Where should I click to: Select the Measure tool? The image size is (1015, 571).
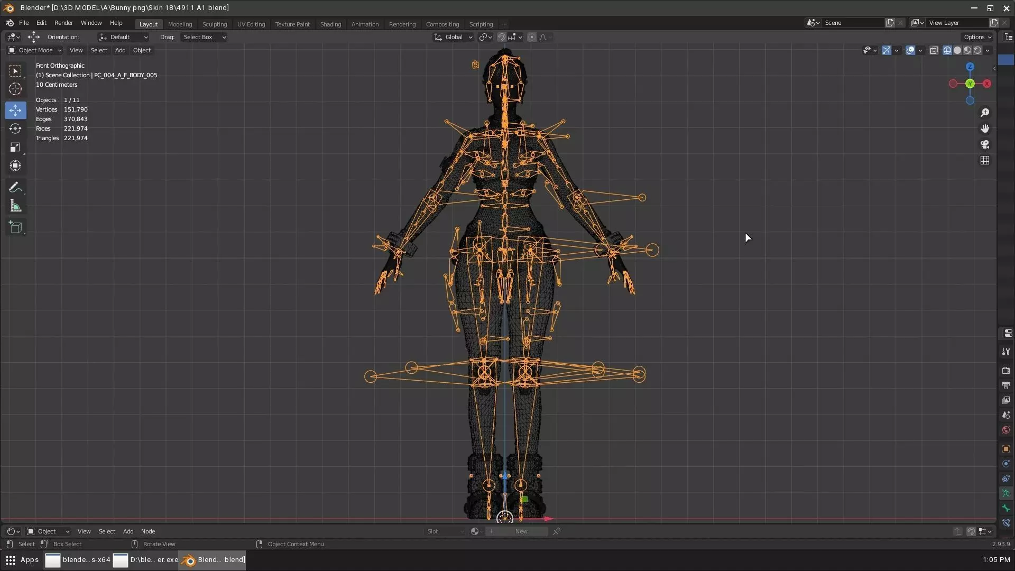(15, 206)
